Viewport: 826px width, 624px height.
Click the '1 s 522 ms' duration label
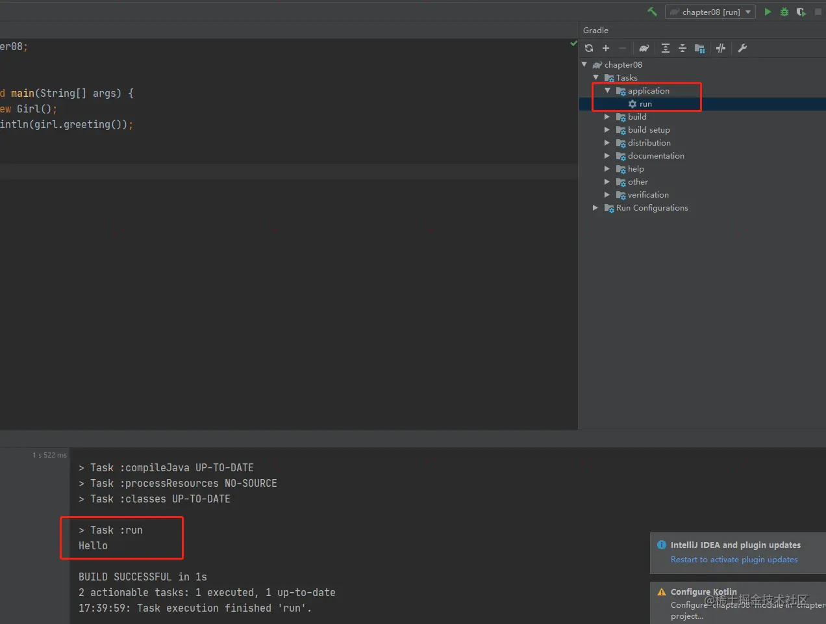pos(49,455)
